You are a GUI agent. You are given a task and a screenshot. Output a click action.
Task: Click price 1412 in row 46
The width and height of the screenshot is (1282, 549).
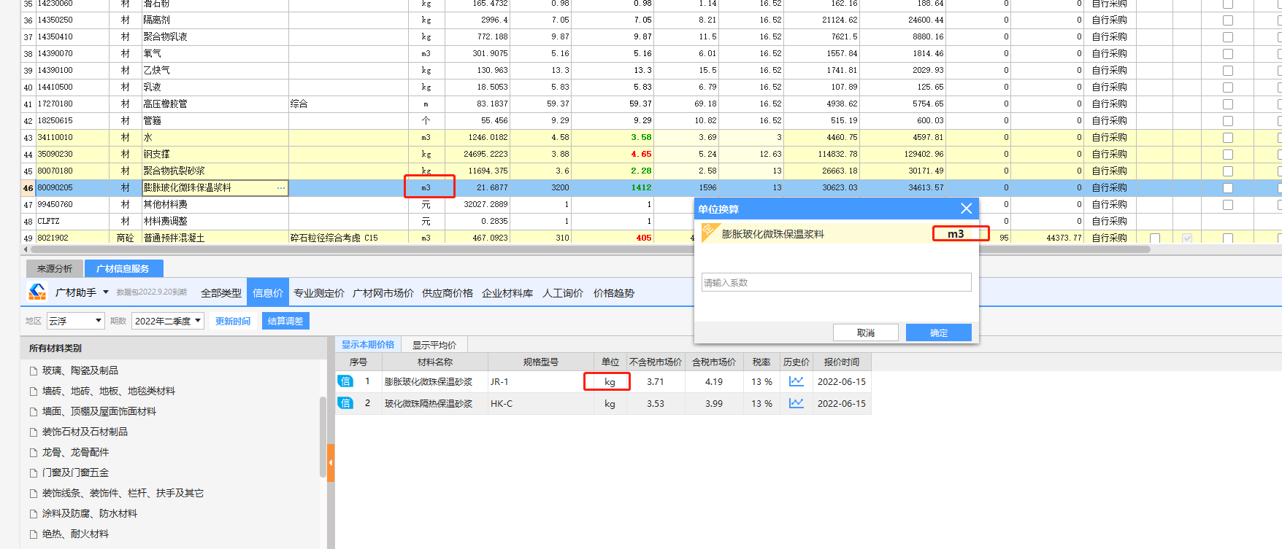[642, 188]
